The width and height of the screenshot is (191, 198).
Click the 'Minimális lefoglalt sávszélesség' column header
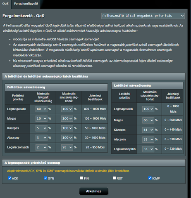(x=43, y=97)
